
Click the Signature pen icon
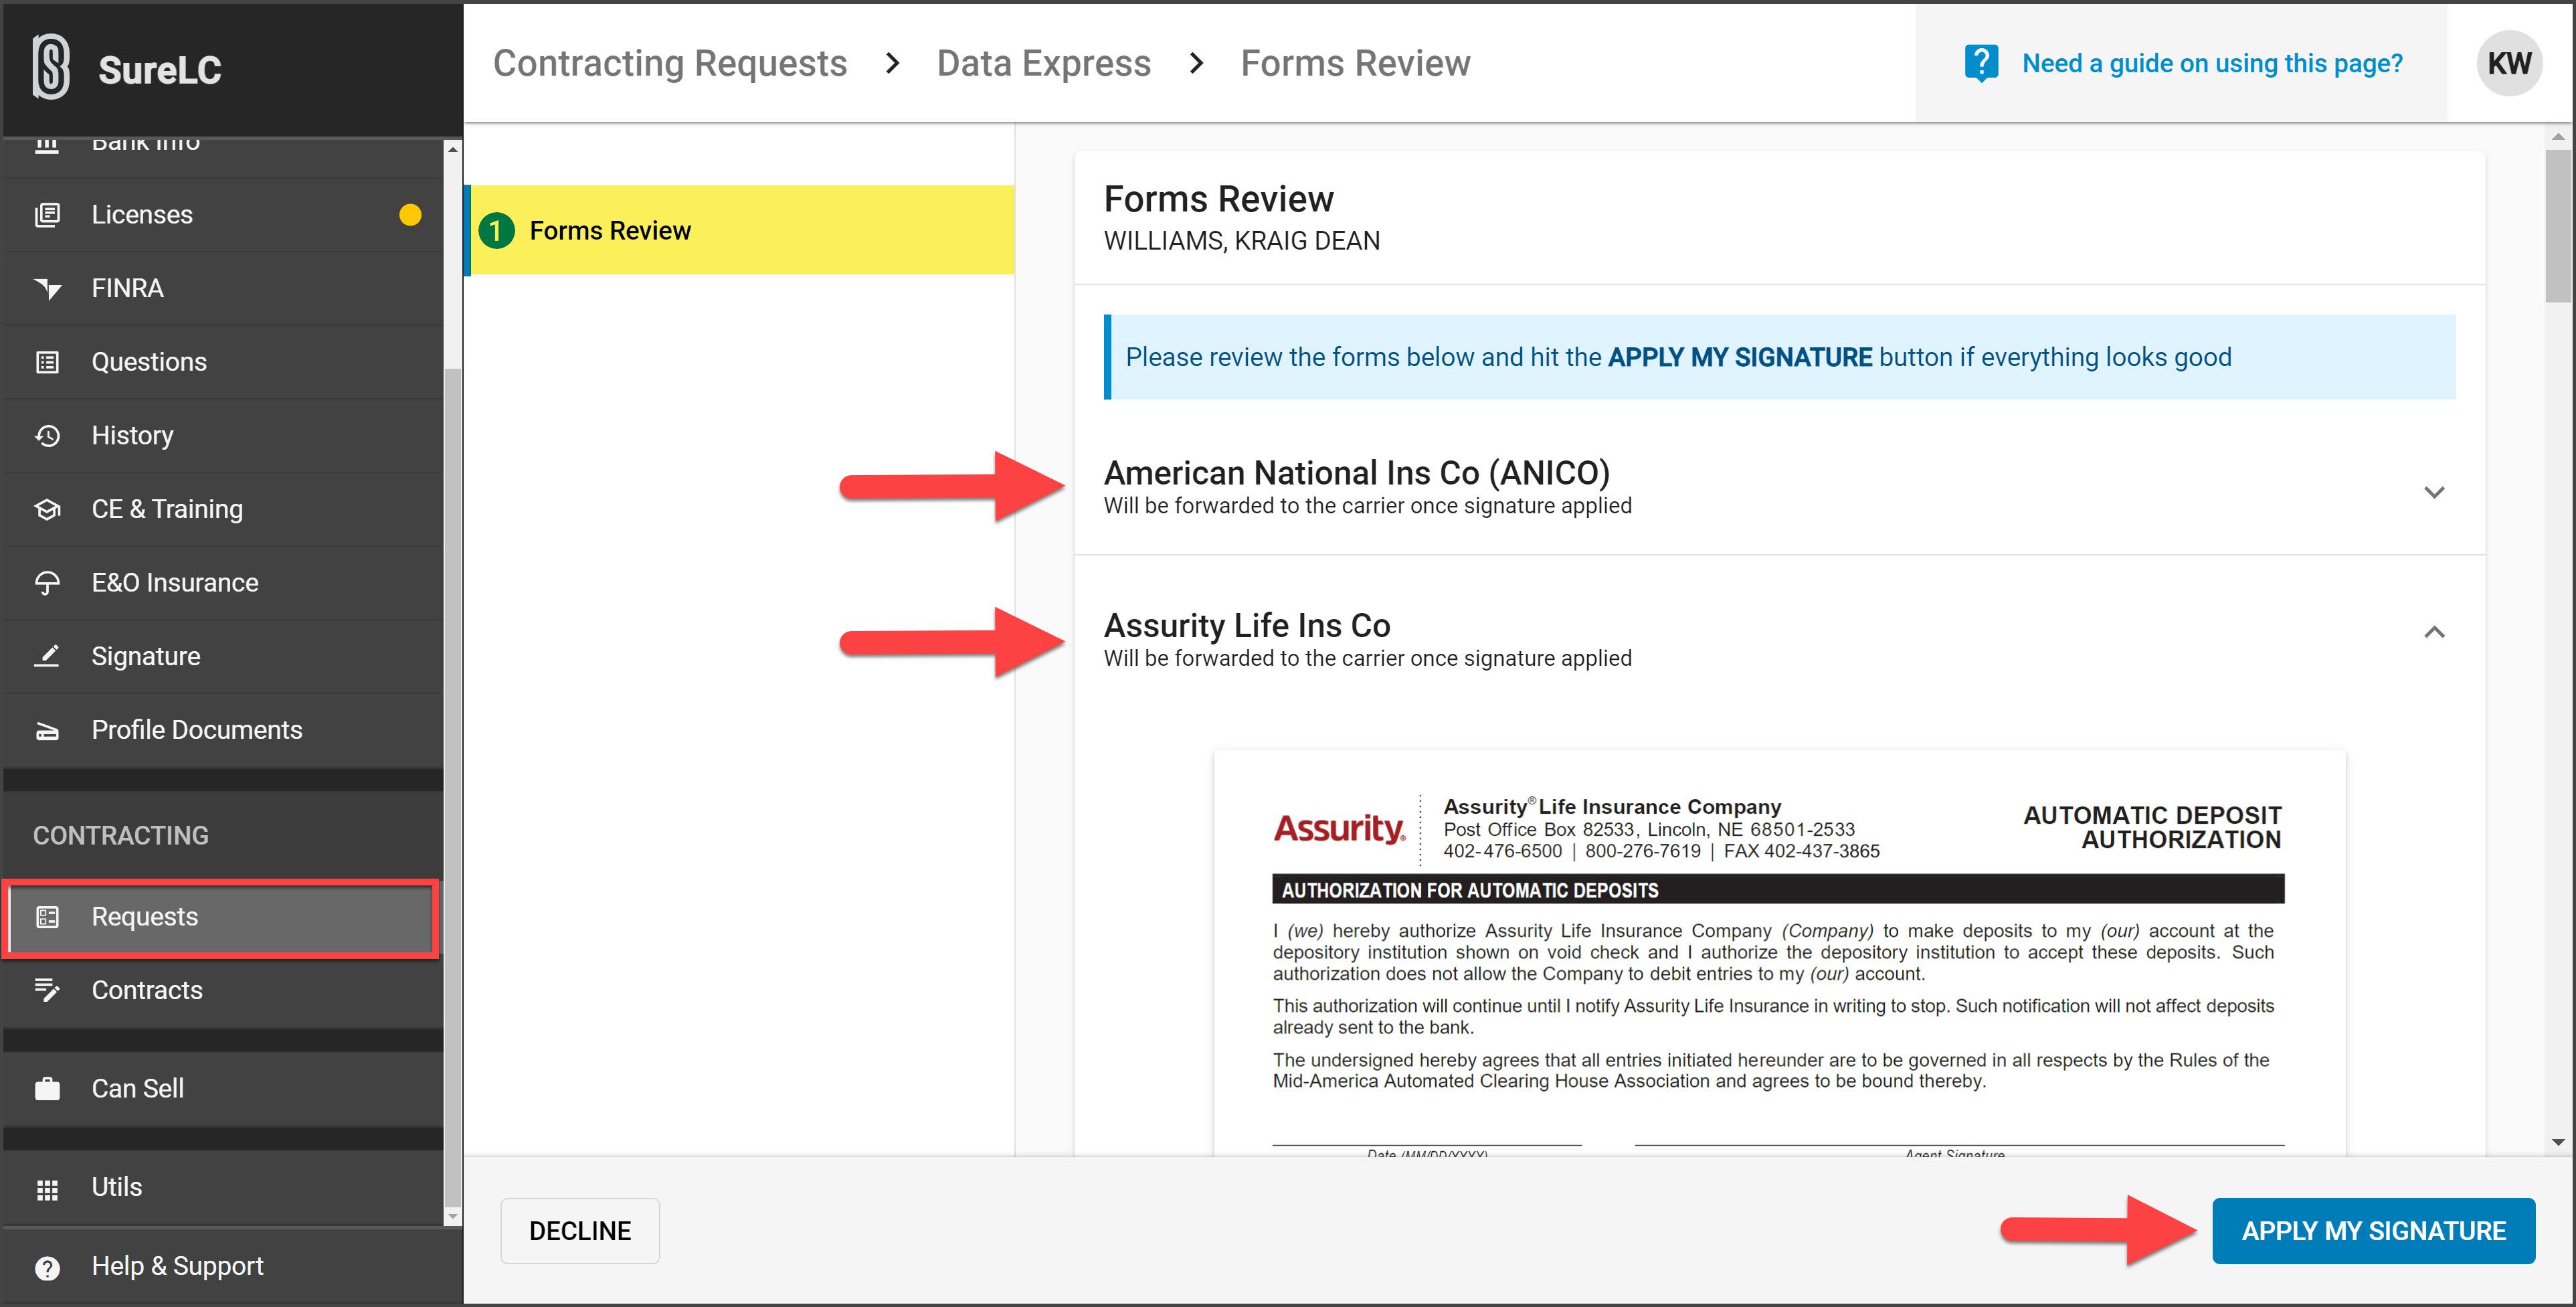47,656
